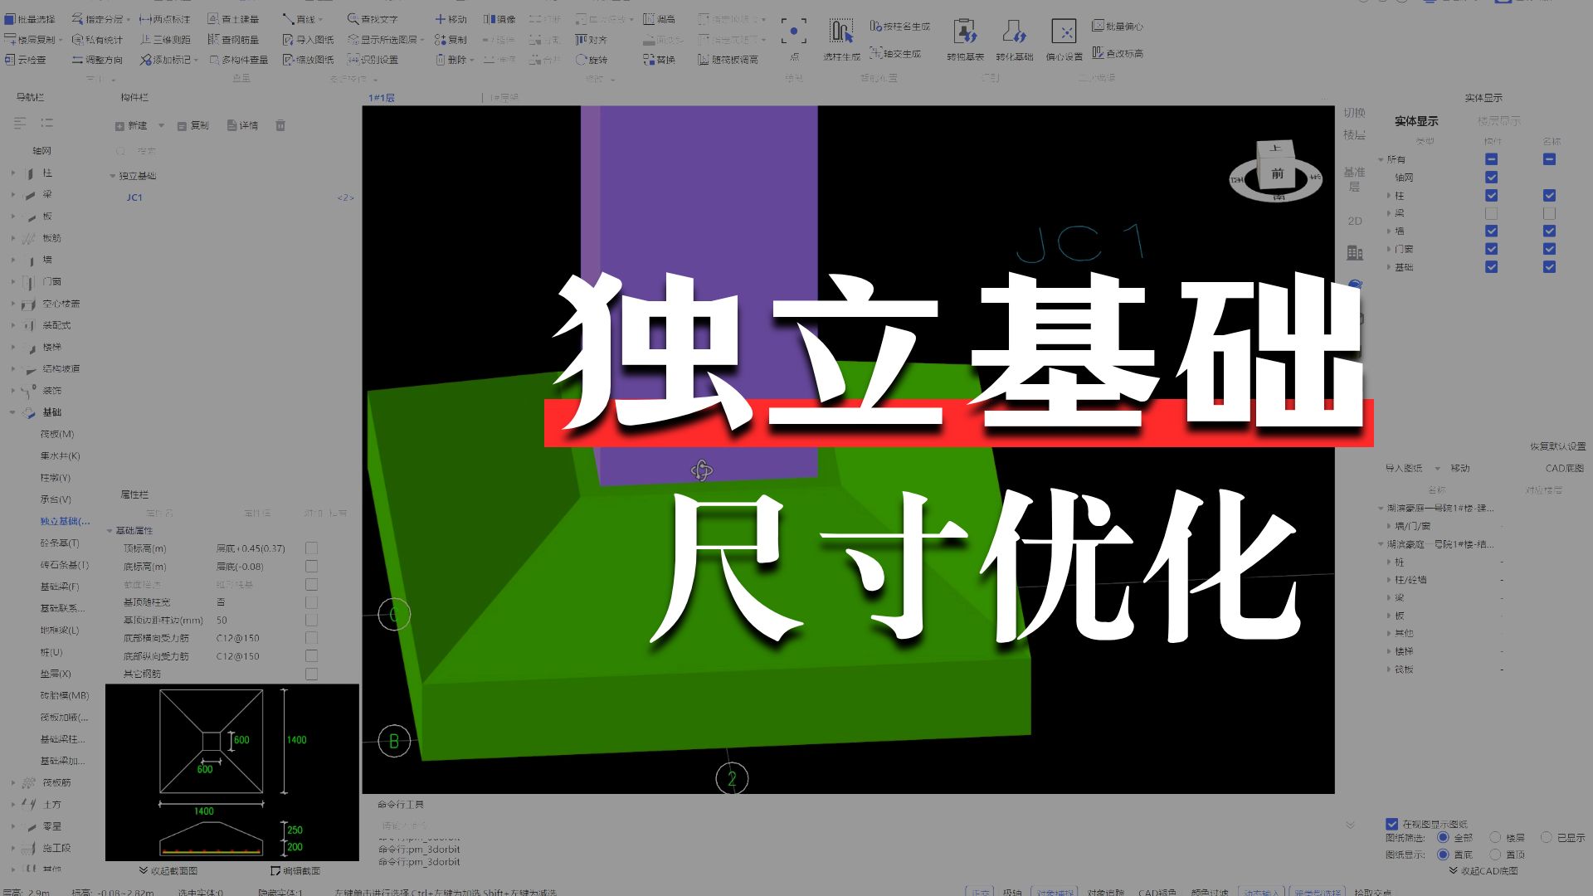Screen dimensions: 1593x896
Task: Select the 点 point placement tool
Action: (793, 37)
